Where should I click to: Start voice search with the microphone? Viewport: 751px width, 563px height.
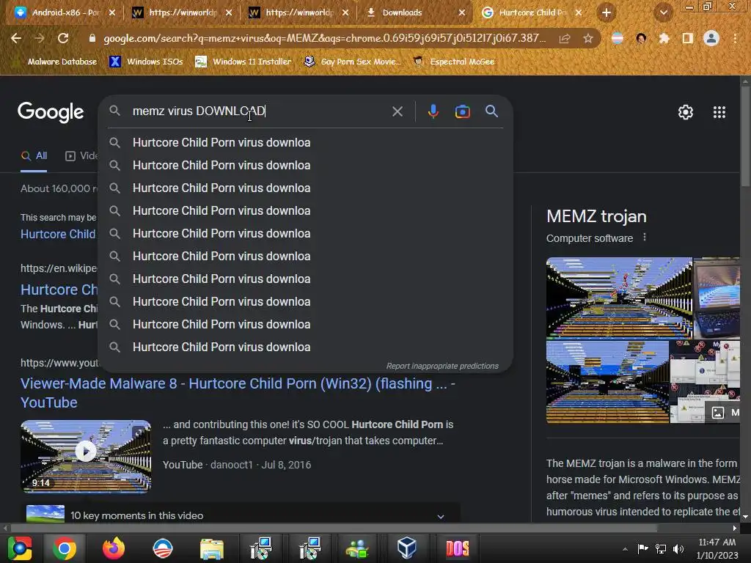pos(433,111)
